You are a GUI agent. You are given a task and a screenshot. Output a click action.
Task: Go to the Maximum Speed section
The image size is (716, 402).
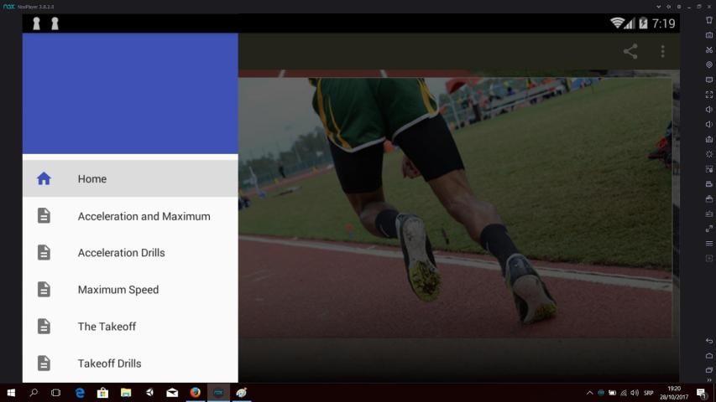tap(118, 290)
